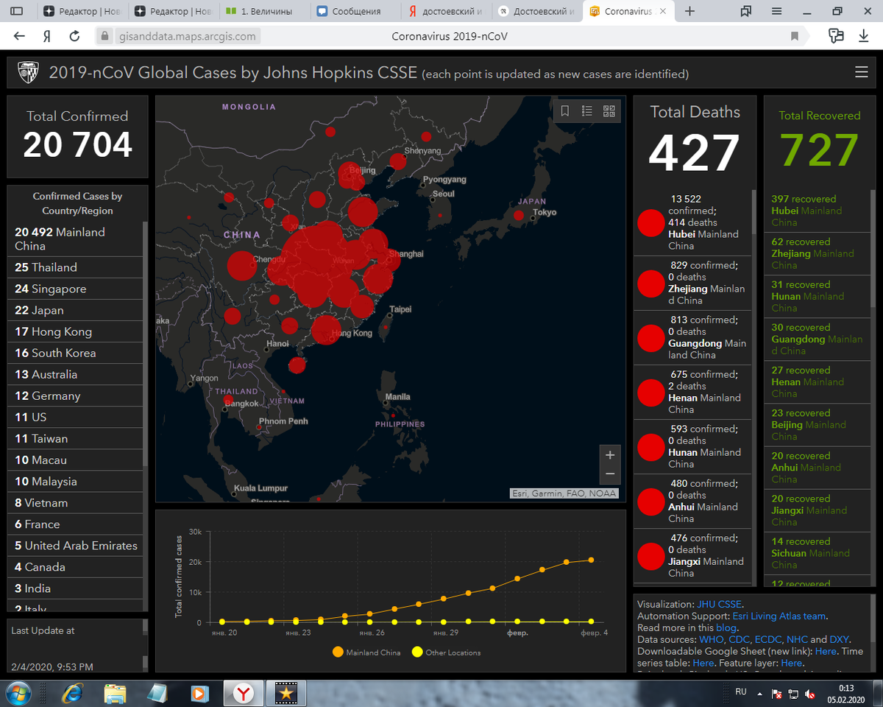Select 23 recovered Beijing entry
883x707 pixels.
(x=817, y=425)
